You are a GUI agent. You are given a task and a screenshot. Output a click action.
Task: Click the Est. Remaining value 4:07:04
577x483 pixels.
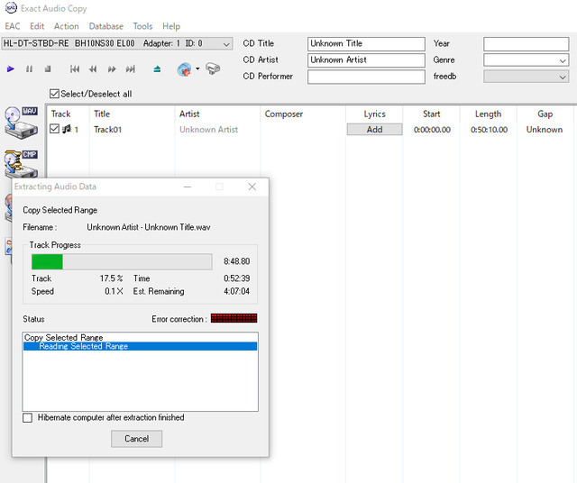[236, 291]
